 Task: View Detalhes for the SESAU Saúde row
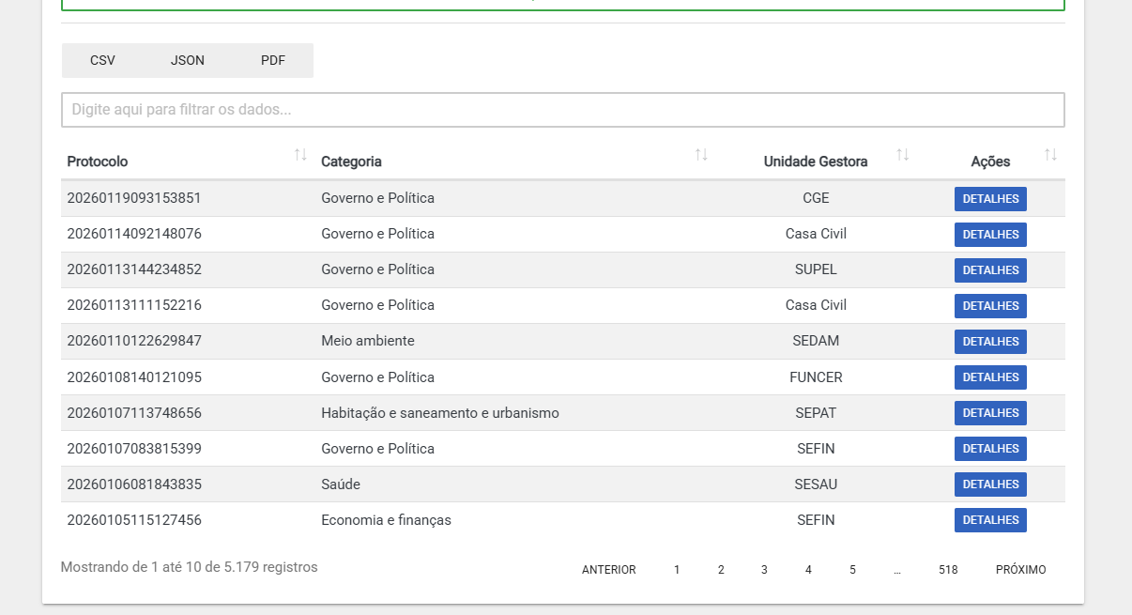click(990, 484)
